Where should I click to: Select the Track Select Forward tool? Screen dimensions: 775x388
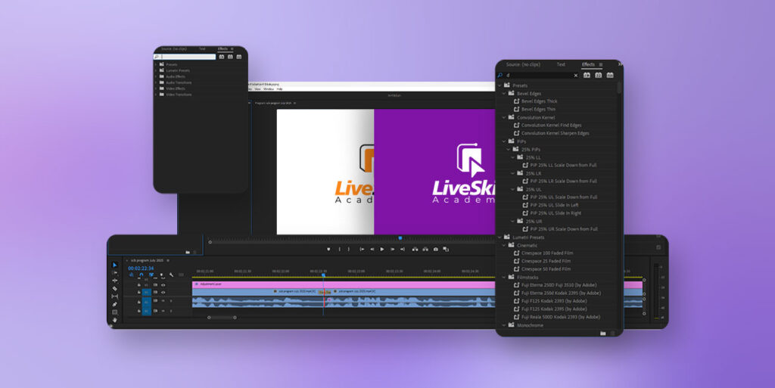[115, 273]
